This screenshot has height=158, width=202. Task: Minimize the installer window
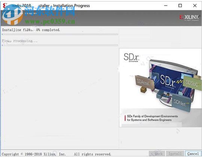pos(166,6)
